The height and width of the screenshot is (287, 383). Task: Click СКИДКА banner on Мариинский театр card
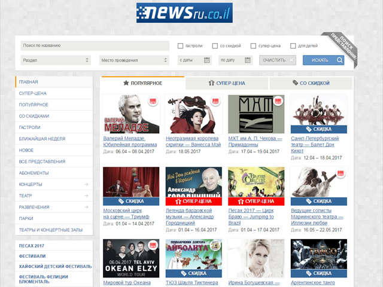[x=319, y=201]
